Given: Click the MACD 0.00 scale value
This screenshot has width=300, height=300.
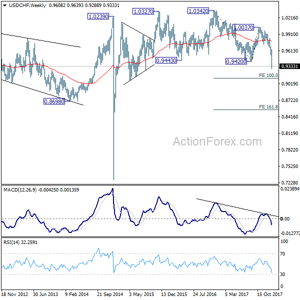Looking at the screenshot, I should (x=284, y=218).
